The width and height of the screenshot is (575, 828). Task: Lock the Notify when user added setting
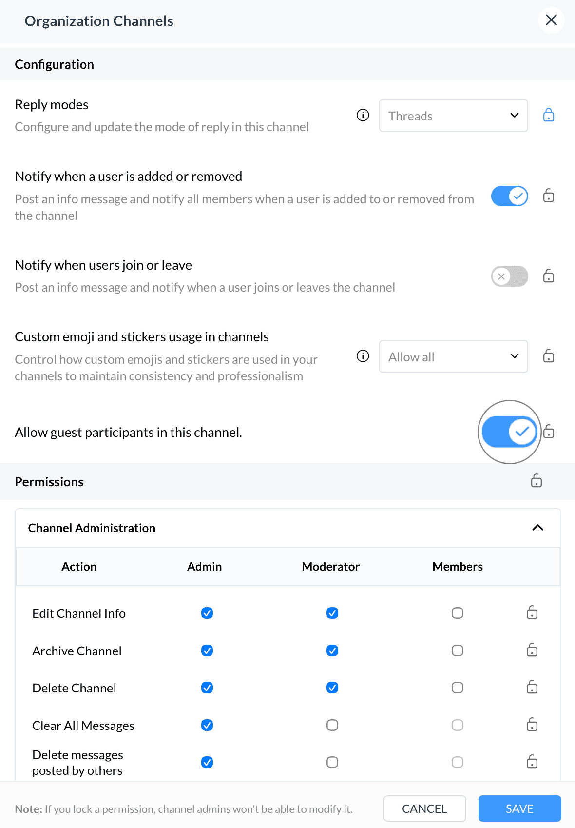tap(549, 196)
